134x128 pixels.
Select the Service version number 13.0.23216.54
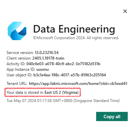pos(47,53)
